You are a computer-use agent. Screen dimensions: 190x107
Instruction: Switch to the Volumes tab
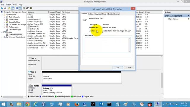tap(98, 14)
